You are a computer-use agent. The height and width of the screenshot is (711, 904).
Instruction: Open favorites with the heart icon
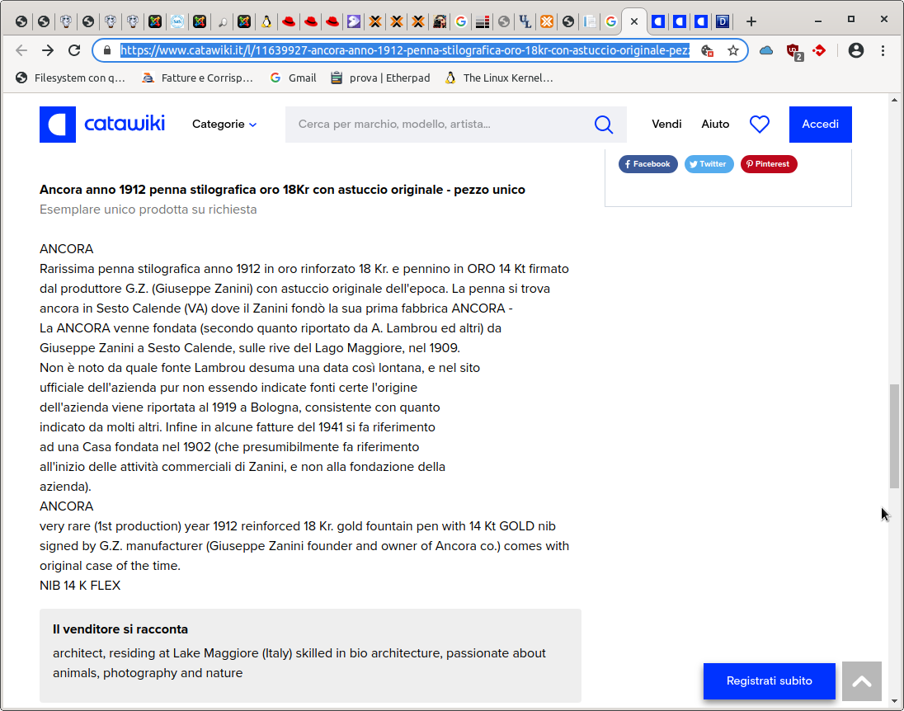[759, 125]
